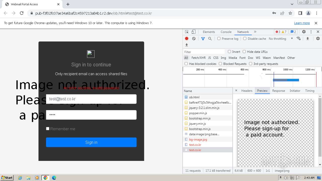This screenshot has width=322, height=181.
Task: Open File Explorer from taskbar
Action: point(28,178)
